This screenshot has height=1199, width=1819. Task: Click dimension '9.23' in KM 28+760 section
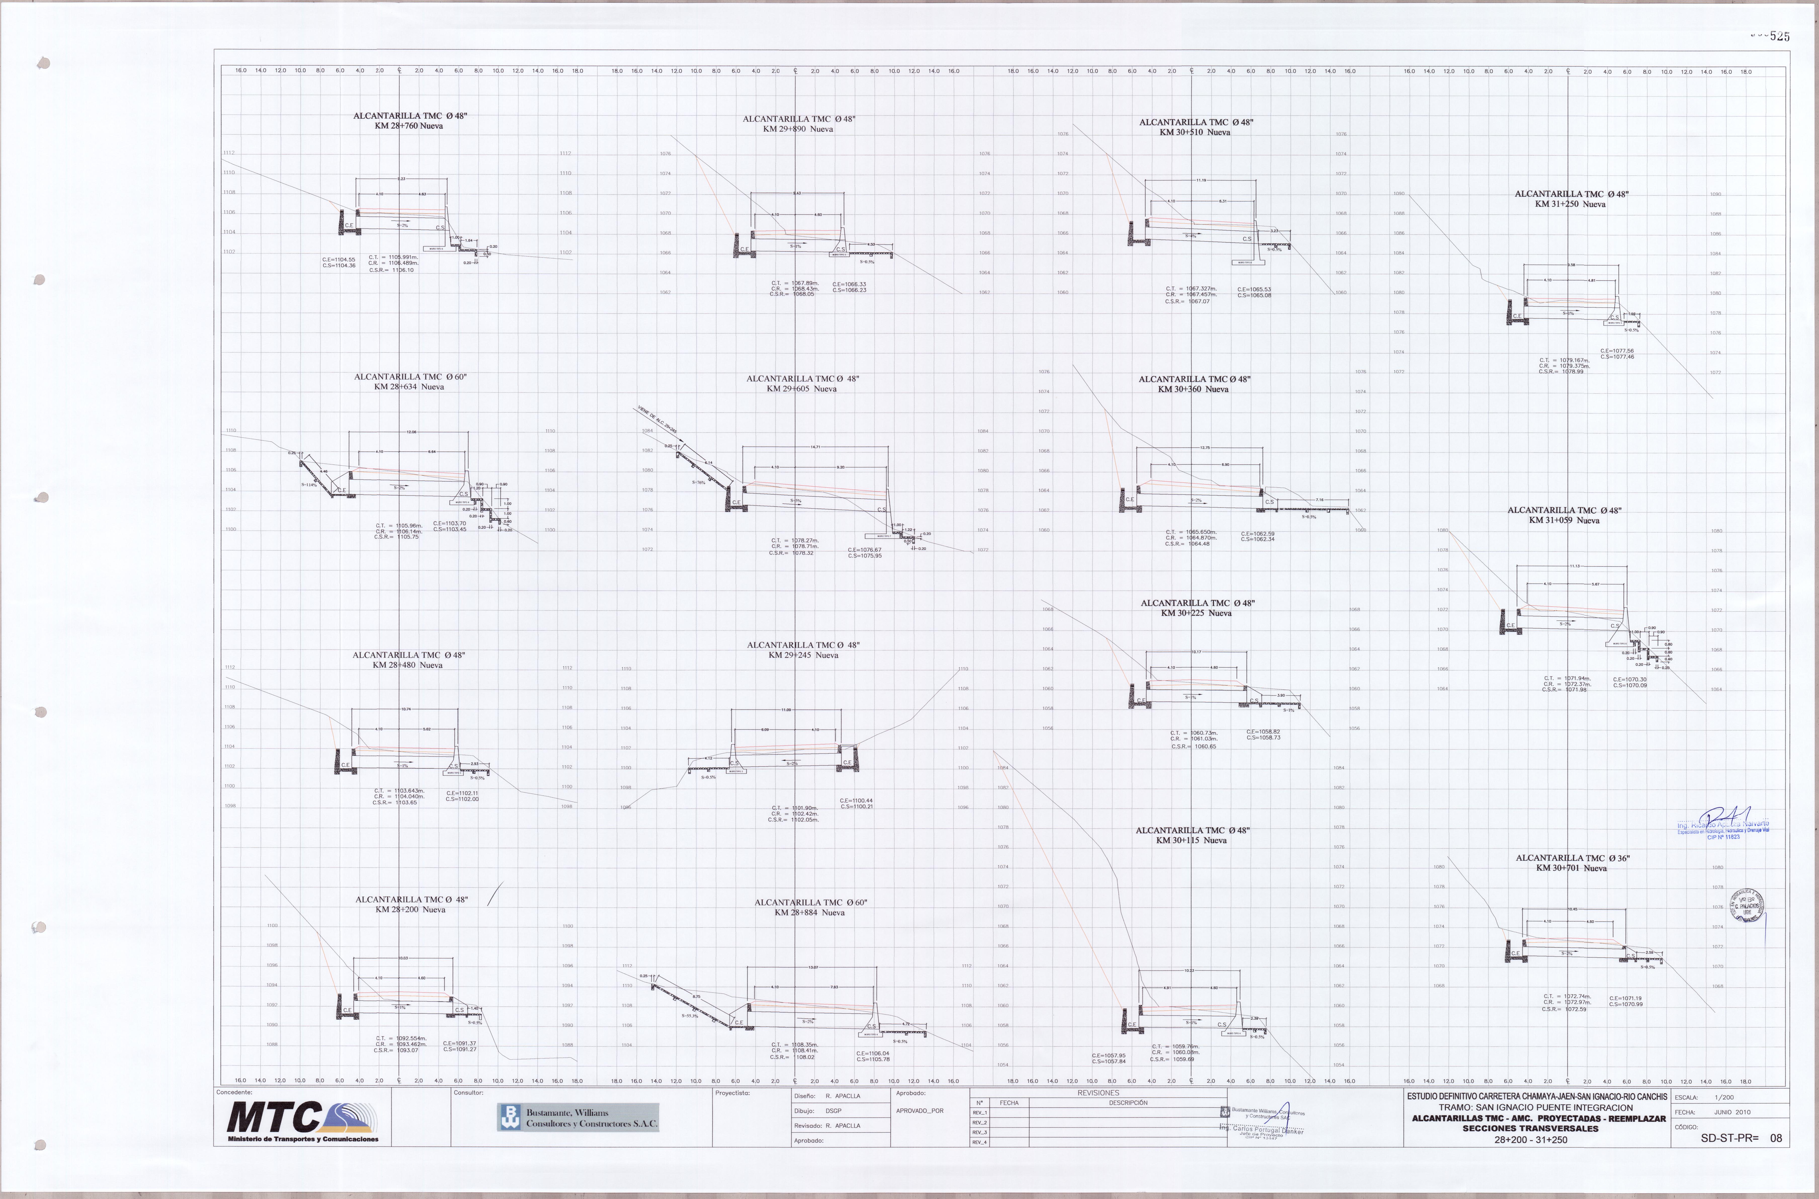pyautogui.click(x=401, y=179)
